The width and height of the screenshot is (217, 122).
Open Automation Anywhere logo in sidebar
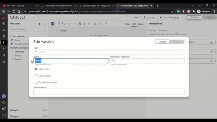tap(4, 18)
